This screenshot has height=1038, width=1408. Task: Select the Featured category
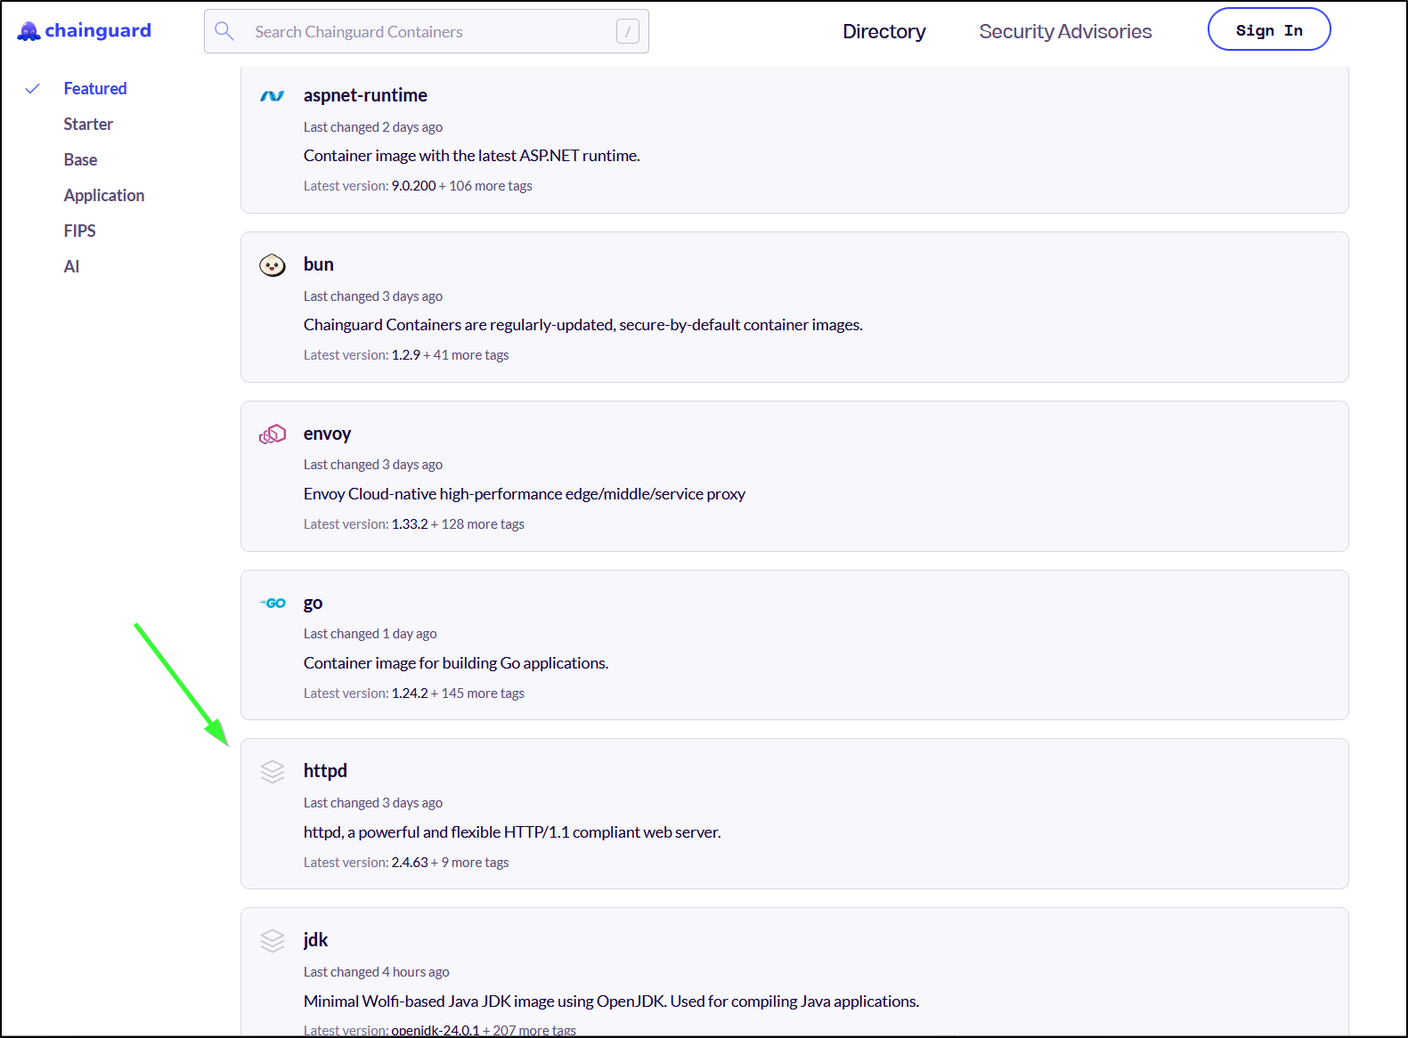[x=95, y=89]
